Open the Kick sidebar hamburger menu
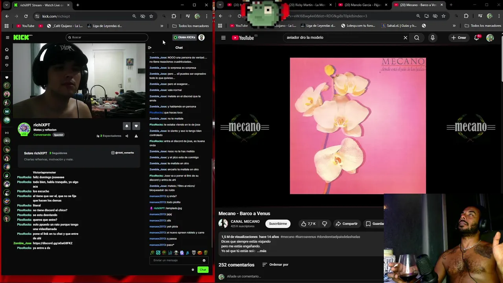503x283 pixels. click(x=7, y=37)
